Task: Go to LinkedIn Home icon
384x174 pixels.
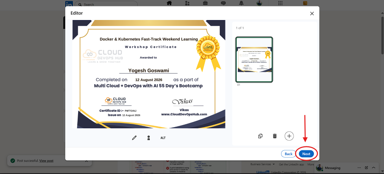Action: tap(169, 3)
